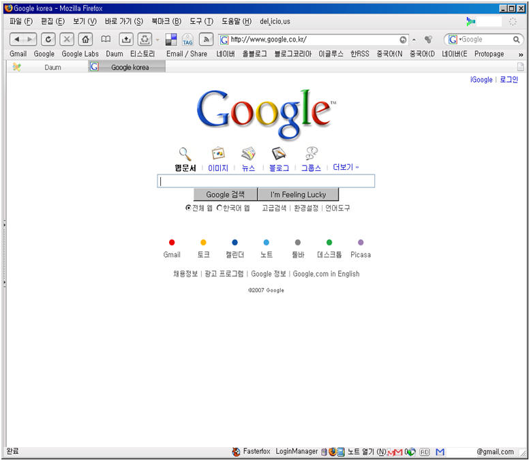This screenshot has height=460, width=529.
Task: Click the RSS feed toolbar icon
Action: point(206,40)
